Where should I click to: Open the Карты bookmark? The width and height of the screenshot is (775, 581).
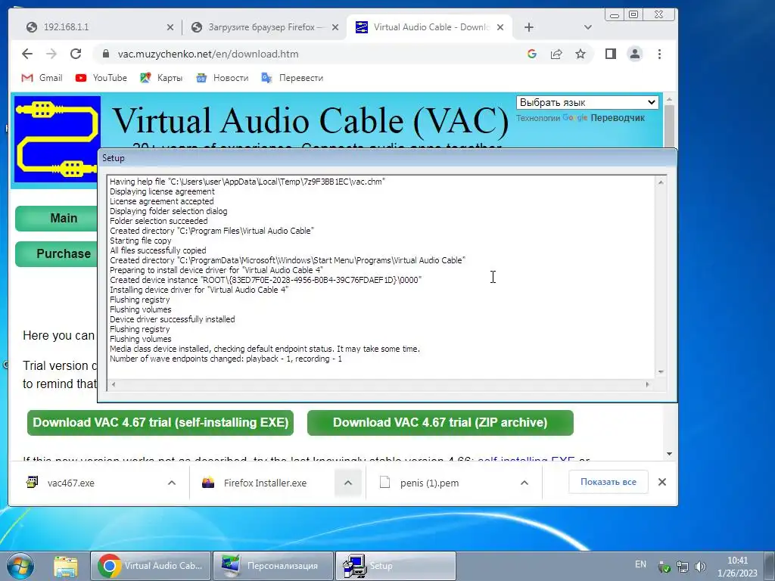tap(161, 78)
